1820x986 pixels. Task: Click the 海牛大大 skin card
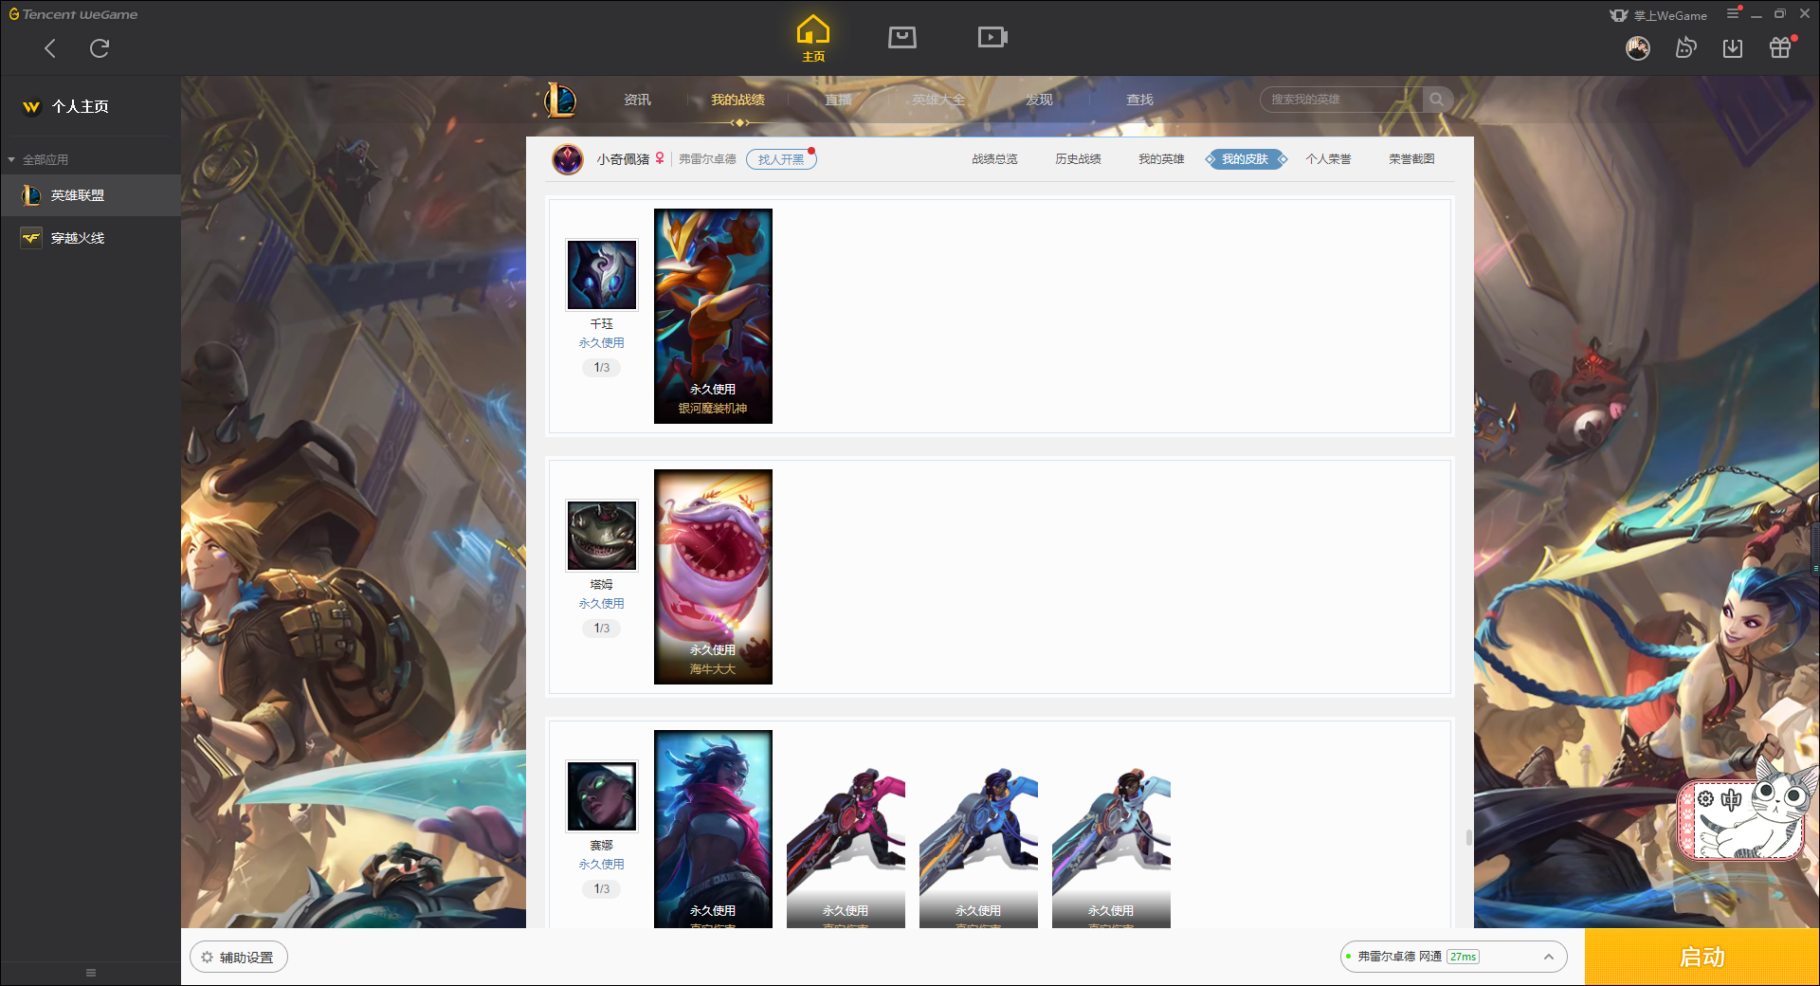pyautogui.click(x=713, y=576)
